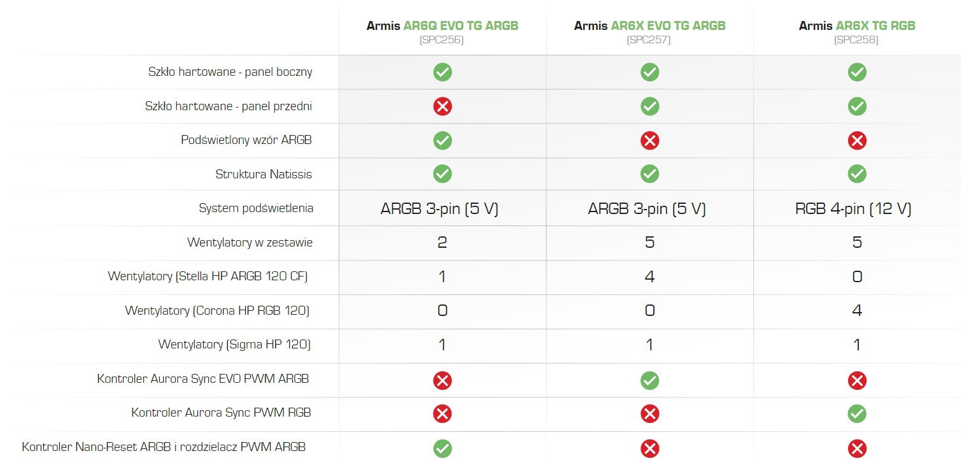Click green check for AR6Q side glass panel
The image size is (962, 465).
click(442, 72)
